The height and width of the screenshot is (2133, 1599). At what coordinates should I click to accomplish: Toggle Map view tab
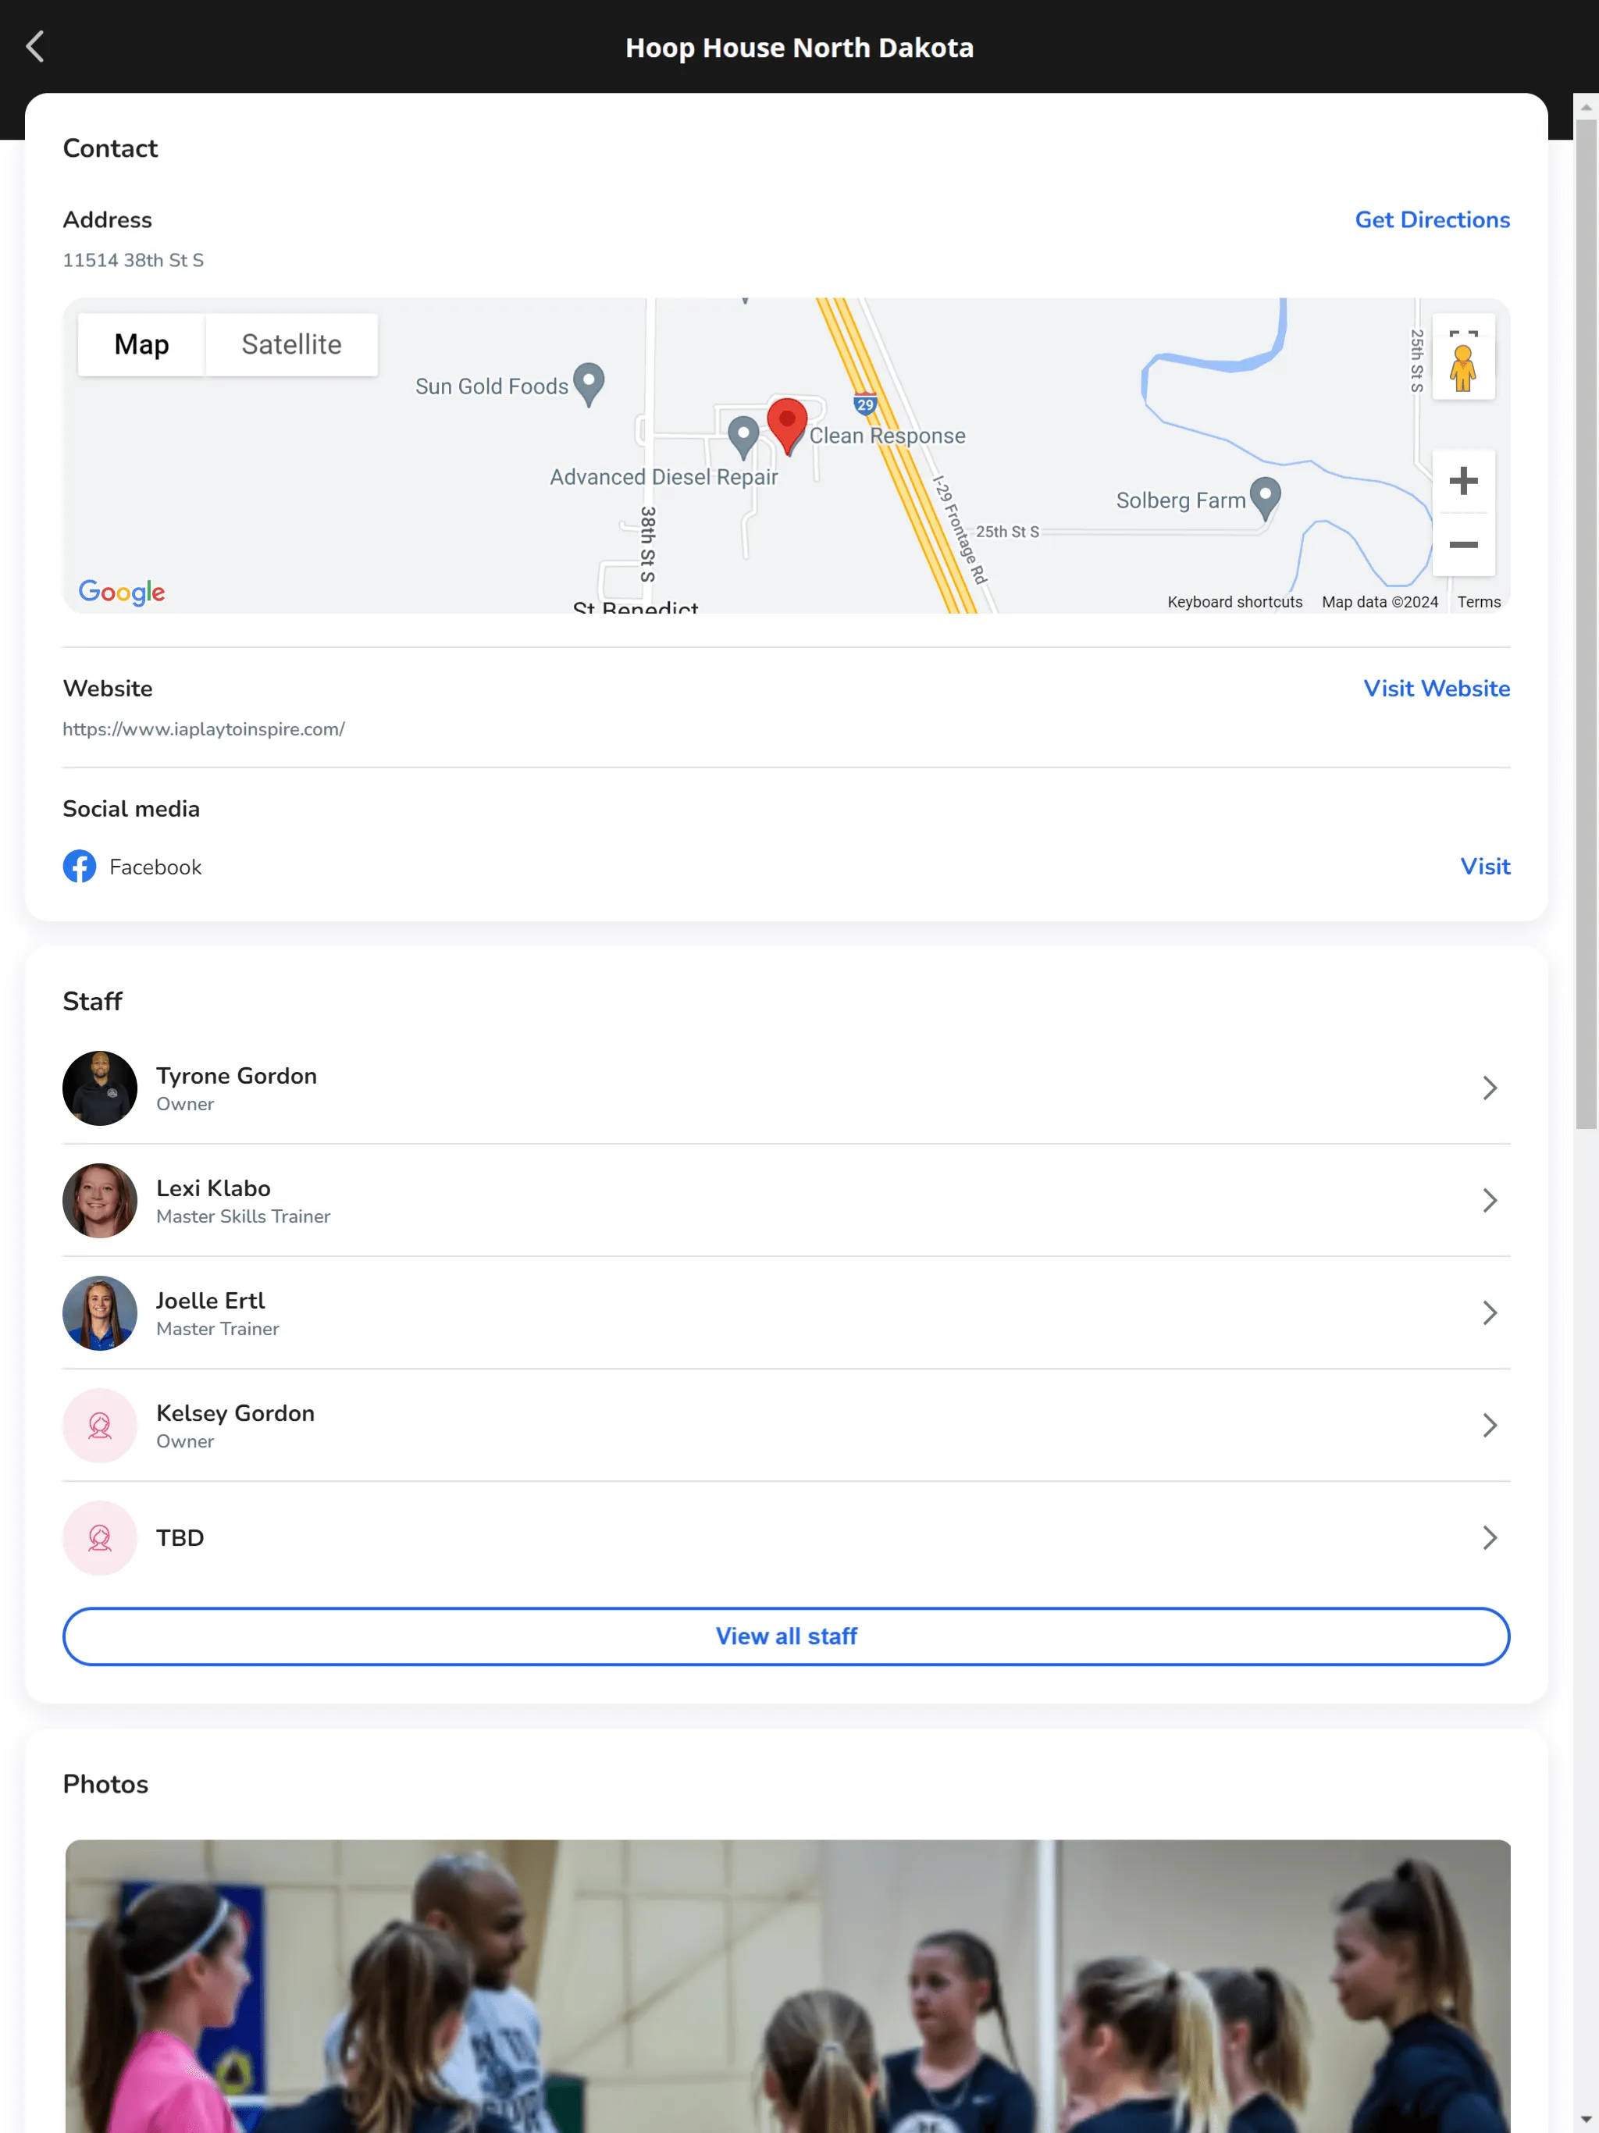pos(140,344)
